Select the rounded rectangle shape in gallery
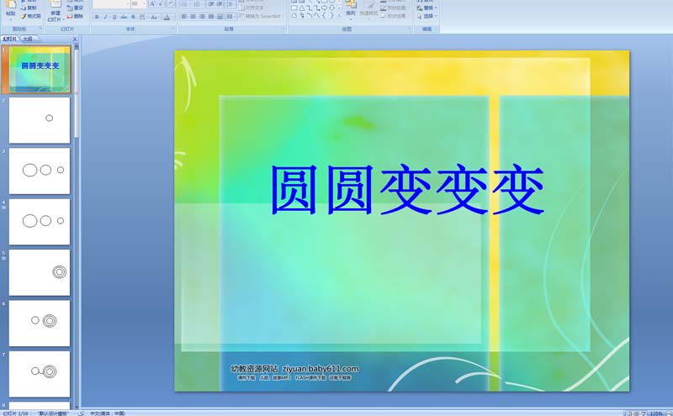Image resolution: width=673 pixels, height=416 pixels. (x=294, y=8)
